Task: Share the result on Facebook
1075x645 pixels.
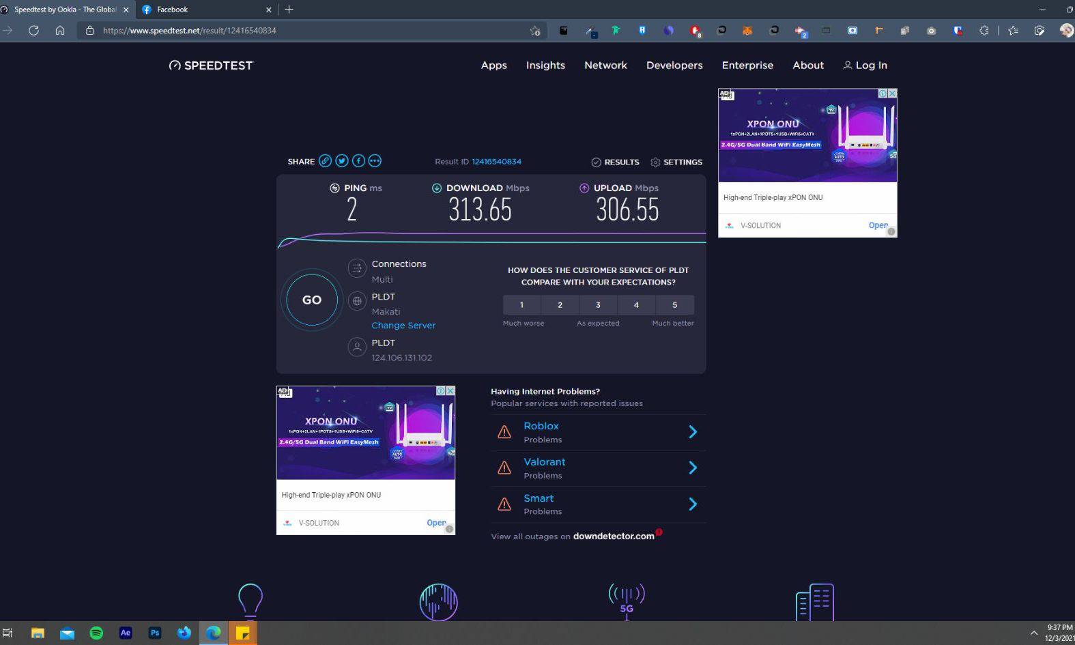Action: 358,161
